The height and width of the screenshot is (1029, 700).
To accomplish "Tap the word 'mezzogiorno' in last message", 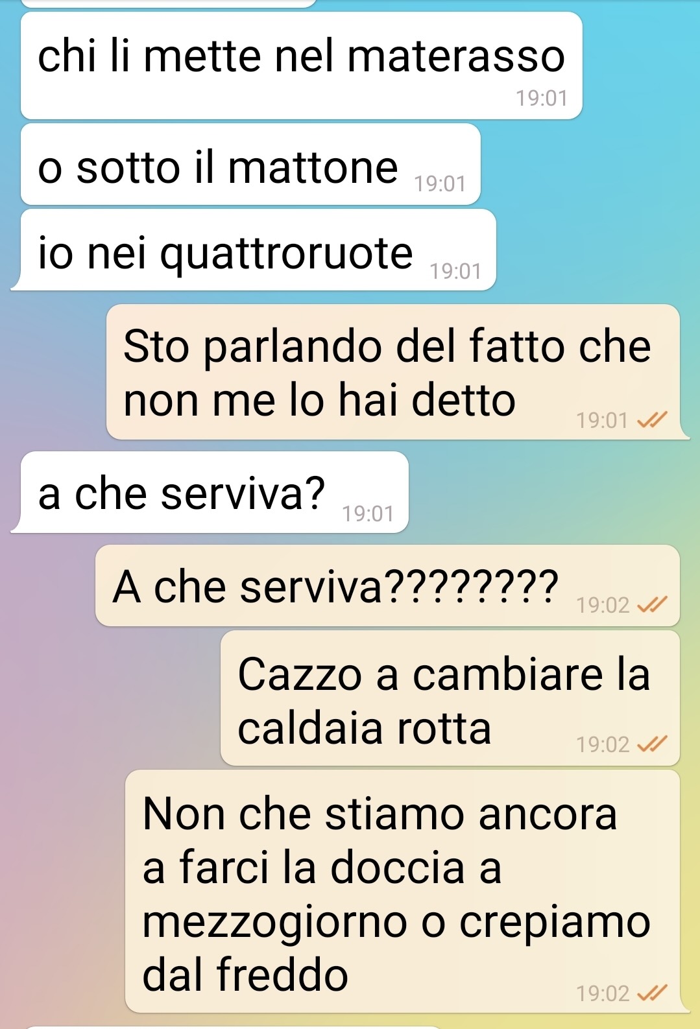I will (x=274, y=923).
